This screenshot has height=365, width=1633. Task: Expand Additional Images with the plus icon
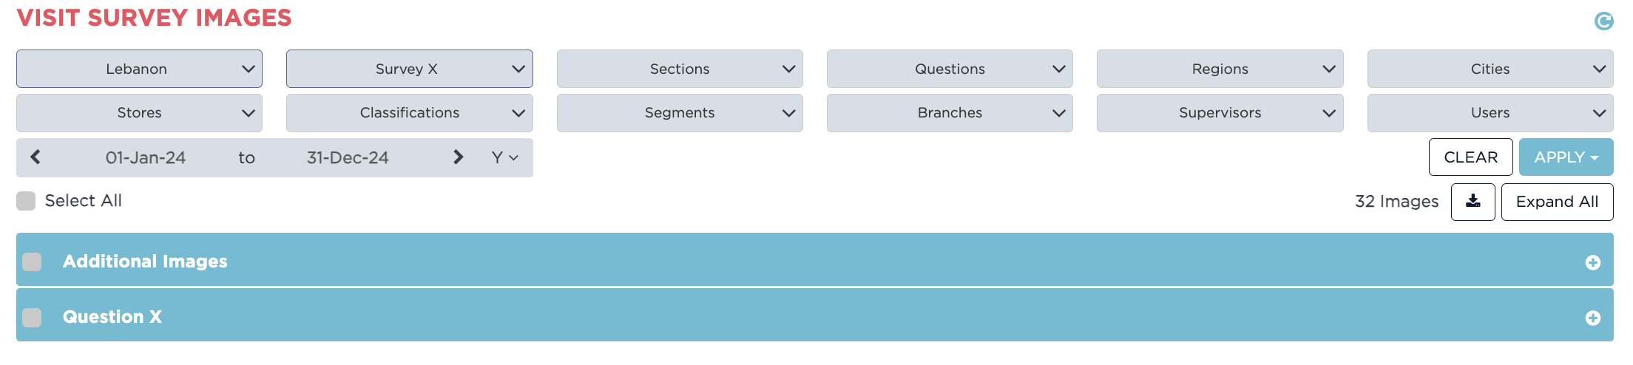click(x=1592, y=263)
